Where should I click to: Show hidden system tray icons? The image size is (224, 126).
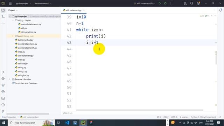click(x=180, y=123)
